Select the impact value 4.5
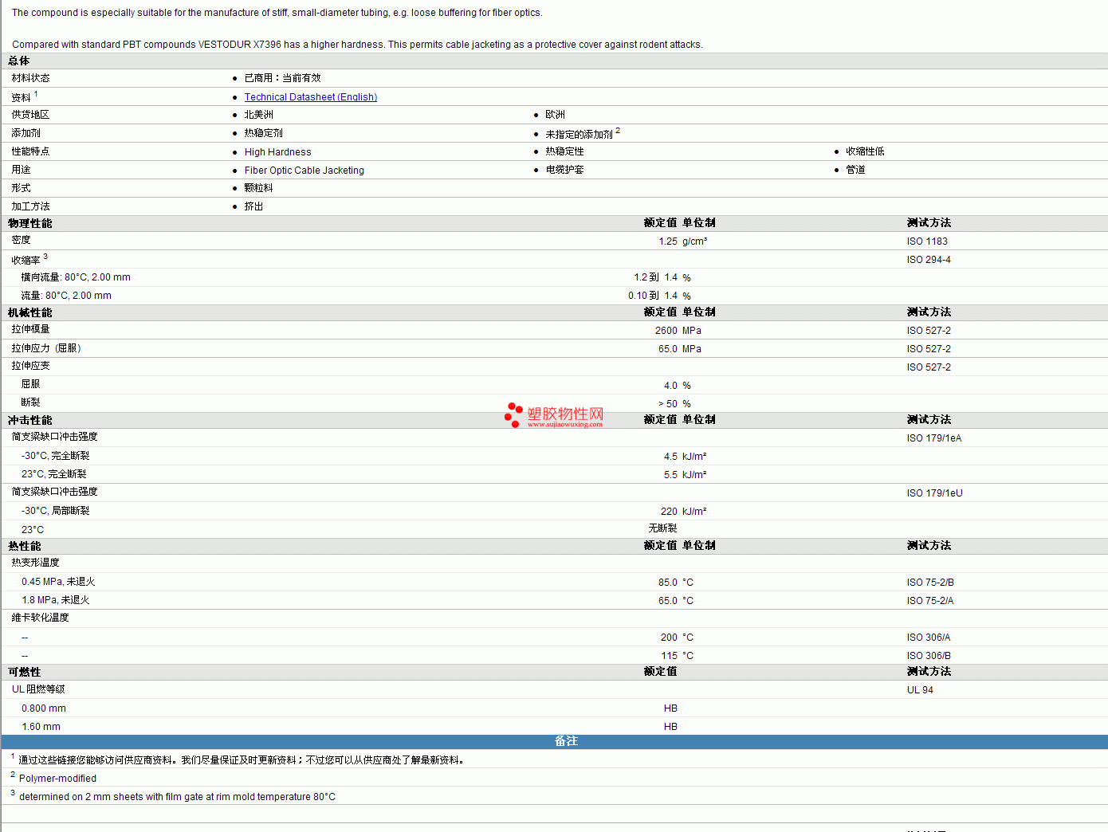The image size is (1108, 832). [671, 457]
